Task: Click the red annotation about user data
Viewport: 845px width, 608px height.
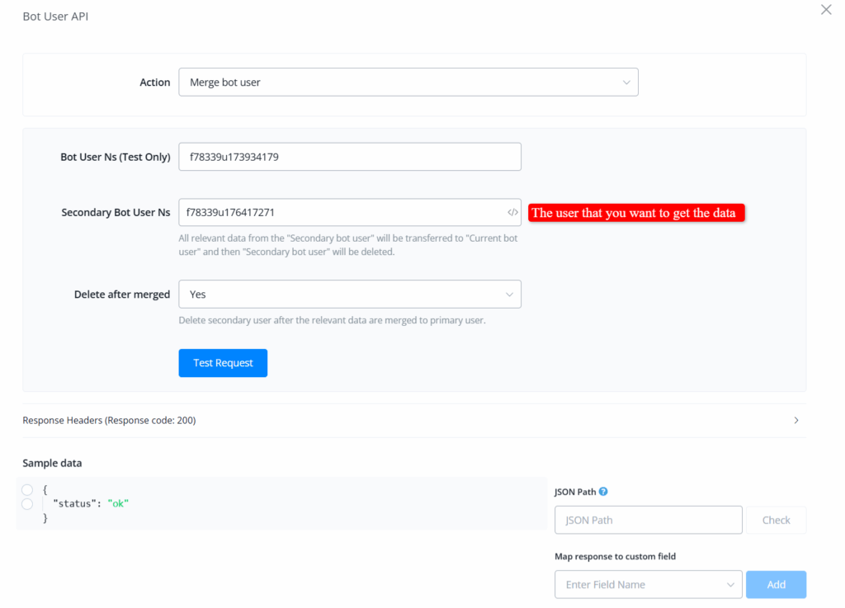Action: (x=635, y=214)
